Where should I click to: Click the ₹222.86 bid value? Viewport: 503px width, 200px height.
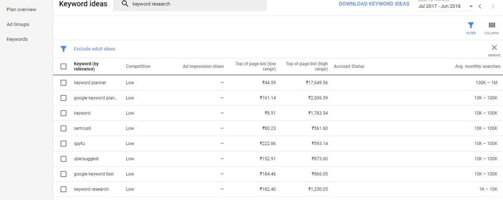(268, 143)
